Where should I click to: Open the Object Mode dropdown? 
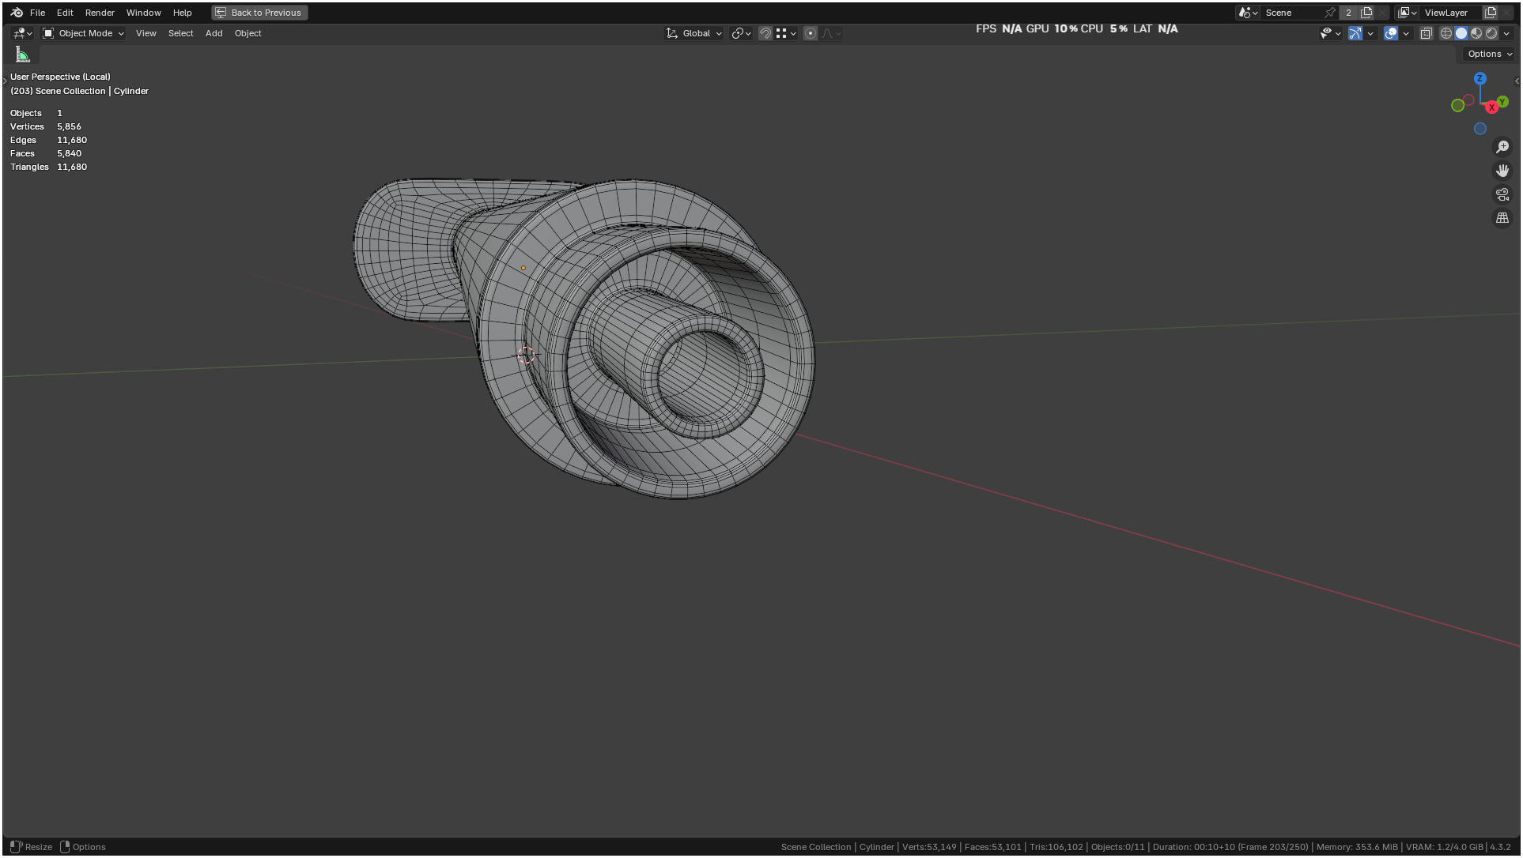84,33
